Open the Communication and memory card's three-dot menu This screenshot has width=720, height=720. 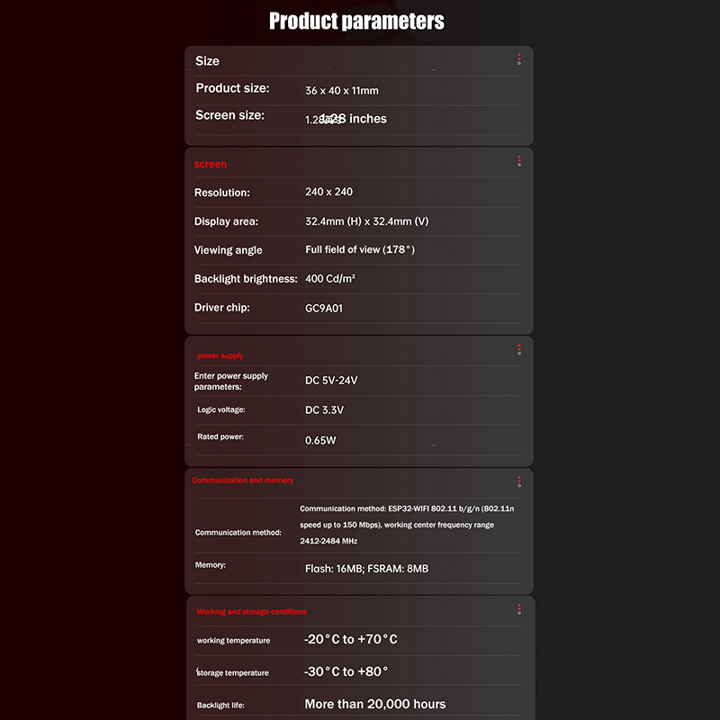519,481
